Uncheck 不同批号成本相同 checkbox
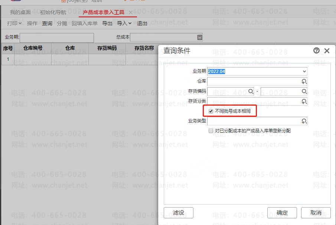Viewport: 336px width, 225px height. (211, 111)
